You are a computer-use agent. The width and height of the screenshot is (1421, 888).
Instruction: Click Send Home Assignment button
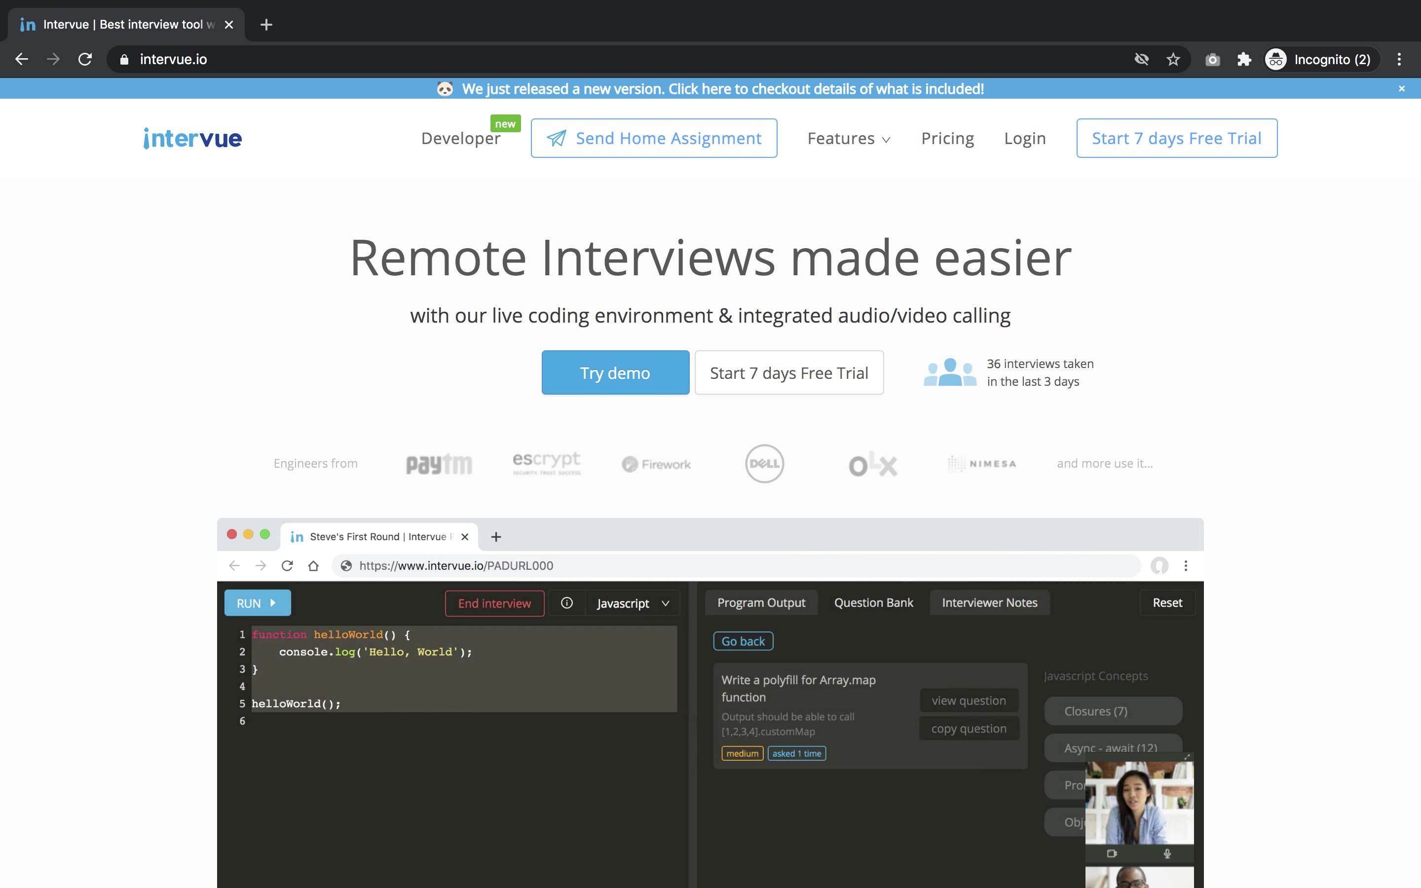coord(654,139)
